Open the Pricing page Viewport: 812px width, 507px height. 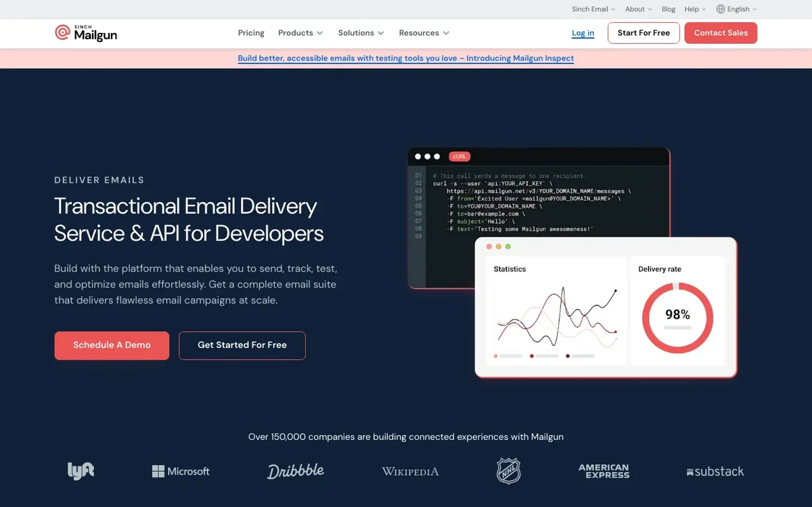[251, 32]
